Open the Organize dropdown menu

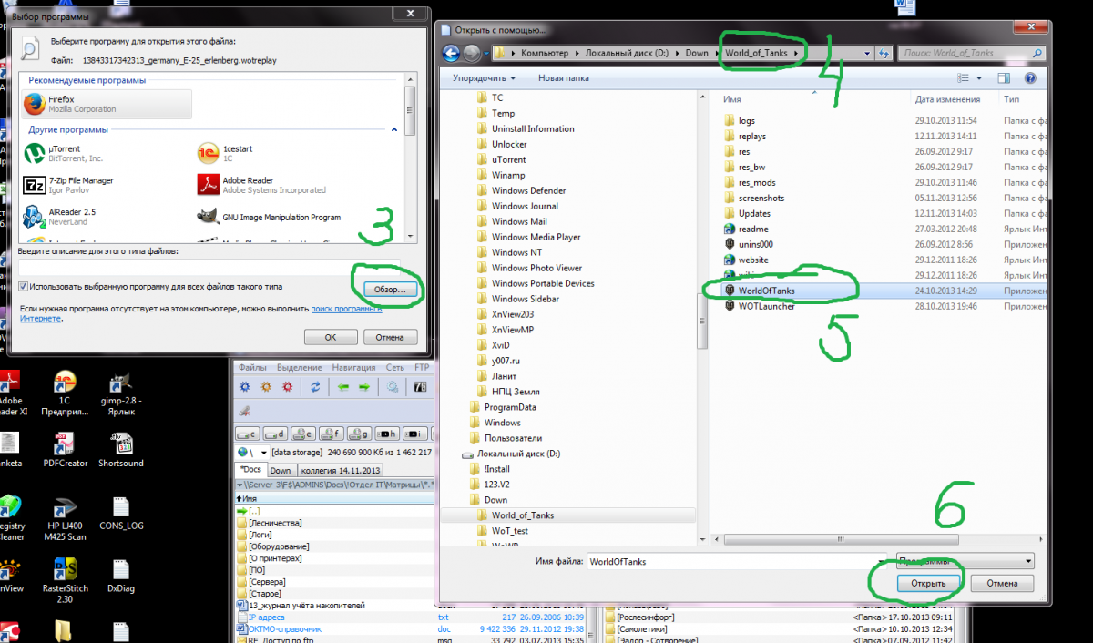click(x=484, y=78)
